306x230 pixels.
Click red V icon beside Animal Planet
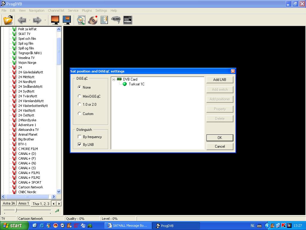click(14, 134)
